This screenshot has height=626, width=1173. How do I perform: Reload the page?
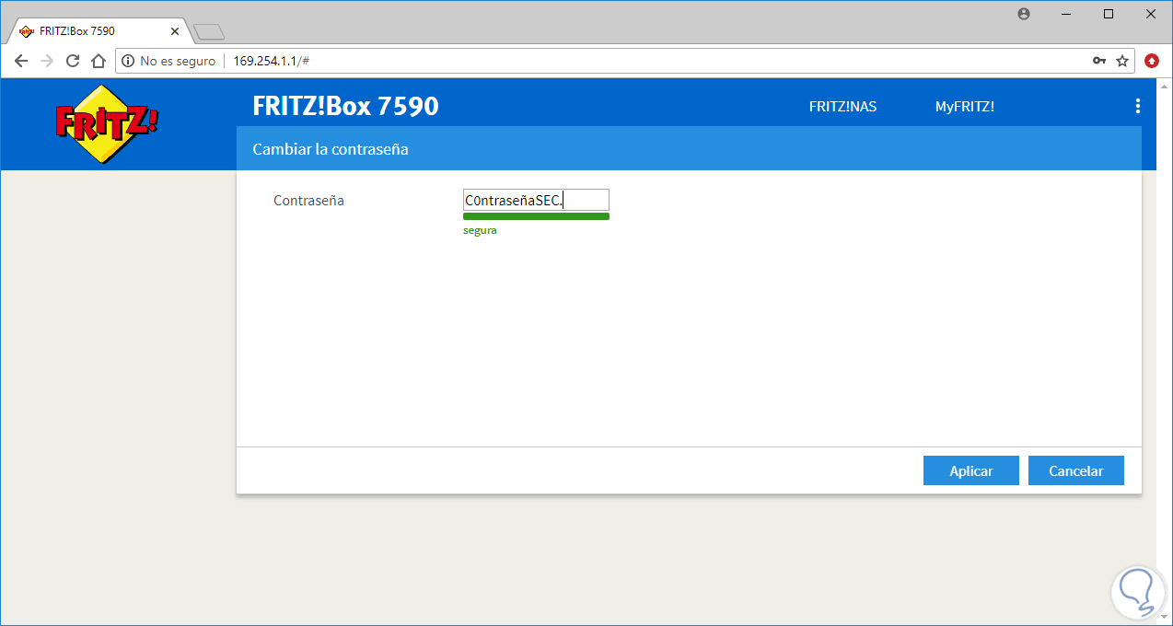point(73,61)
